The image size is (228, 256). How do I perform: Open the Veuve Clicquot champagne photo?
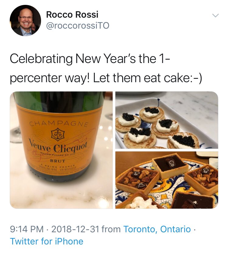(x=61, y=150)
